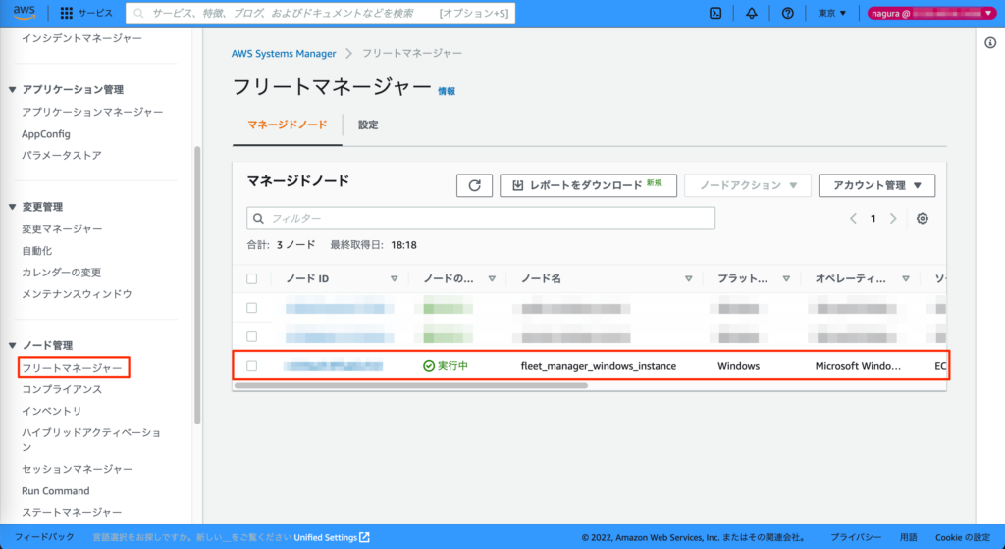
Task: Click the 実行中 status cell
Action: coord(446,366)
